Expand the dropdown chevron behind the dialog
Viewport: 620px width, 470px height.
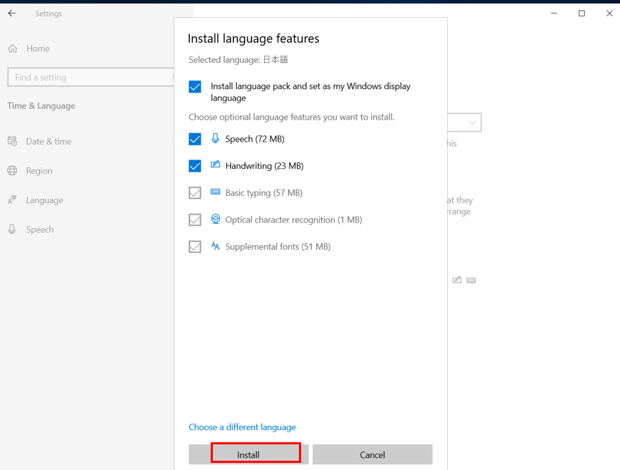pos(472,122)
